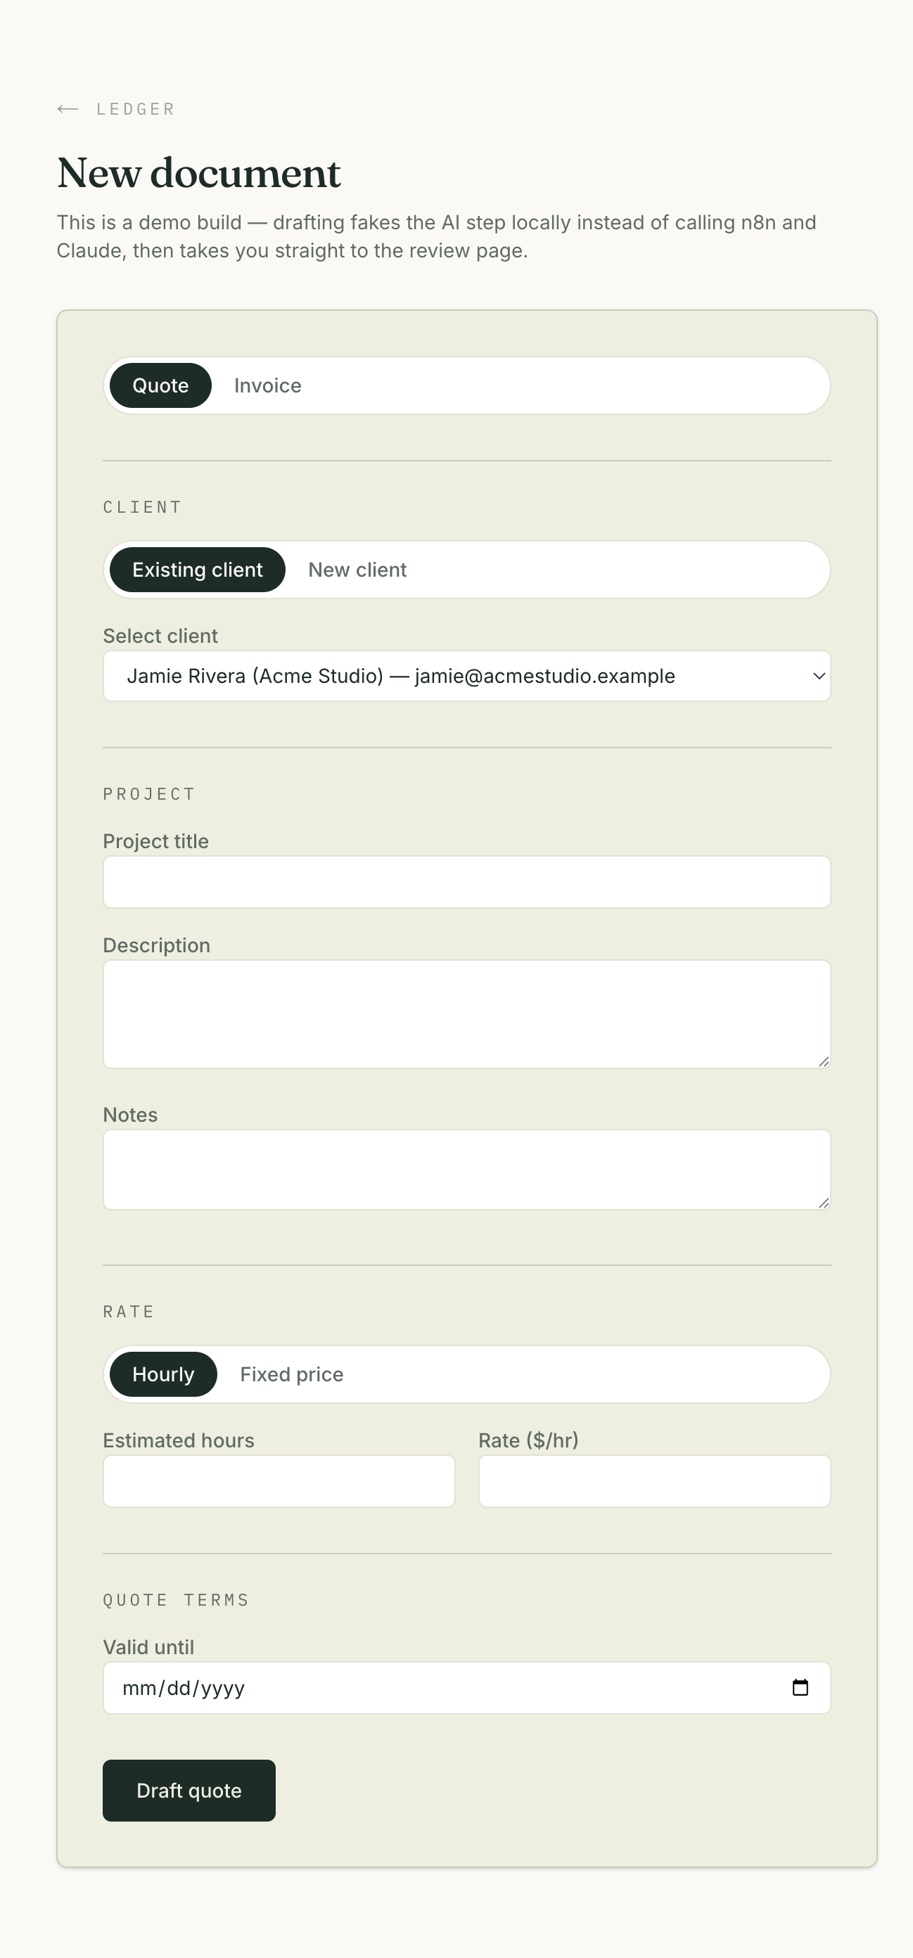Select the Existing client option

pos(198,569)
